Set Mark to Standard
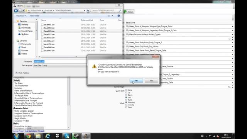The height and width of the screenshot is (139, 247). (x=130, y=102)
